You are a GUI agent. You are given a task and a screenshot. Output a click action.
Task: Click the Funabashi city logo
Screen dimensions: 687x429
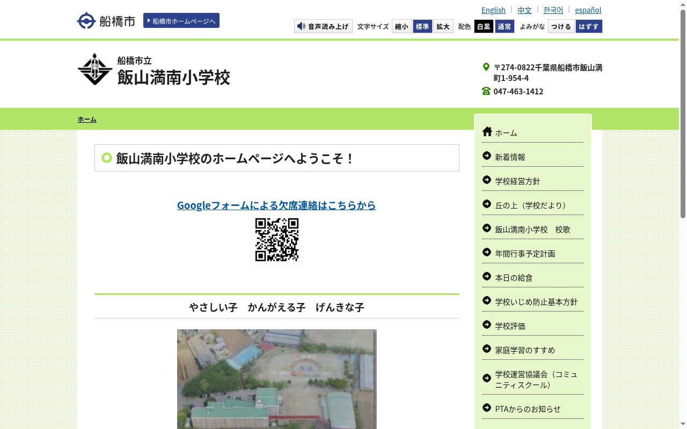click(106, 21)
